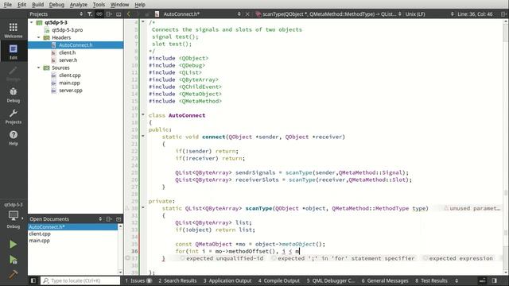The height and width of the screenshot is (286, 509).
Task: Collapse the qt5dp-5-3 project node
Action: tap(32, 22)
